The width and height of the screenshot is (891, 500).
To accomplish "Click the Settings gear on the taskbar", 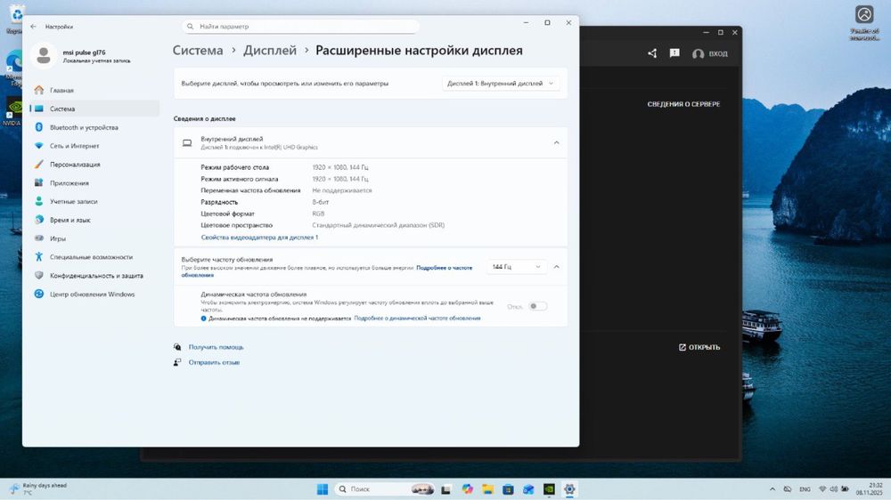I will (x=569, y=489).
